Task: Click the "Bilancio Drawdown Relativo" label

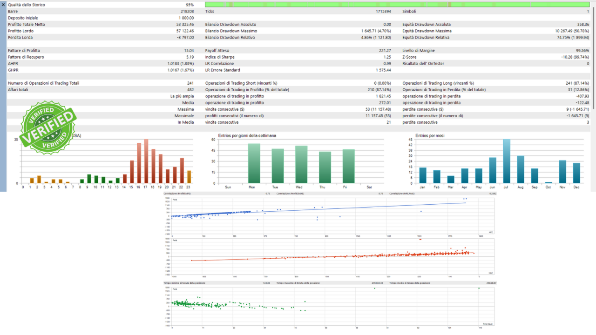Action: pos(230,37)
